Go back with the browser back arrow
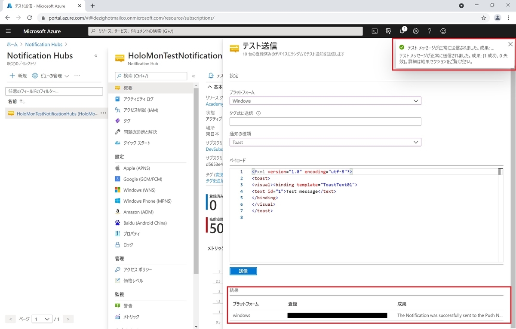The width and height of the screenshot is (516, 329). pyautogui.click(x=7, y=18)
